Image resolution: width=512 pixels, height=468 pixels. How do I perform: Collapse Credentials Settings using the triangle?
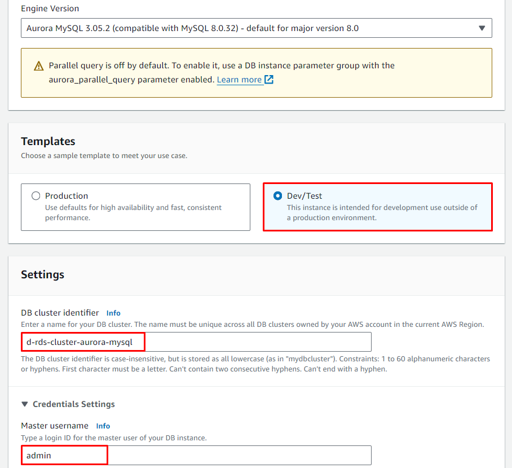point(24,404)
